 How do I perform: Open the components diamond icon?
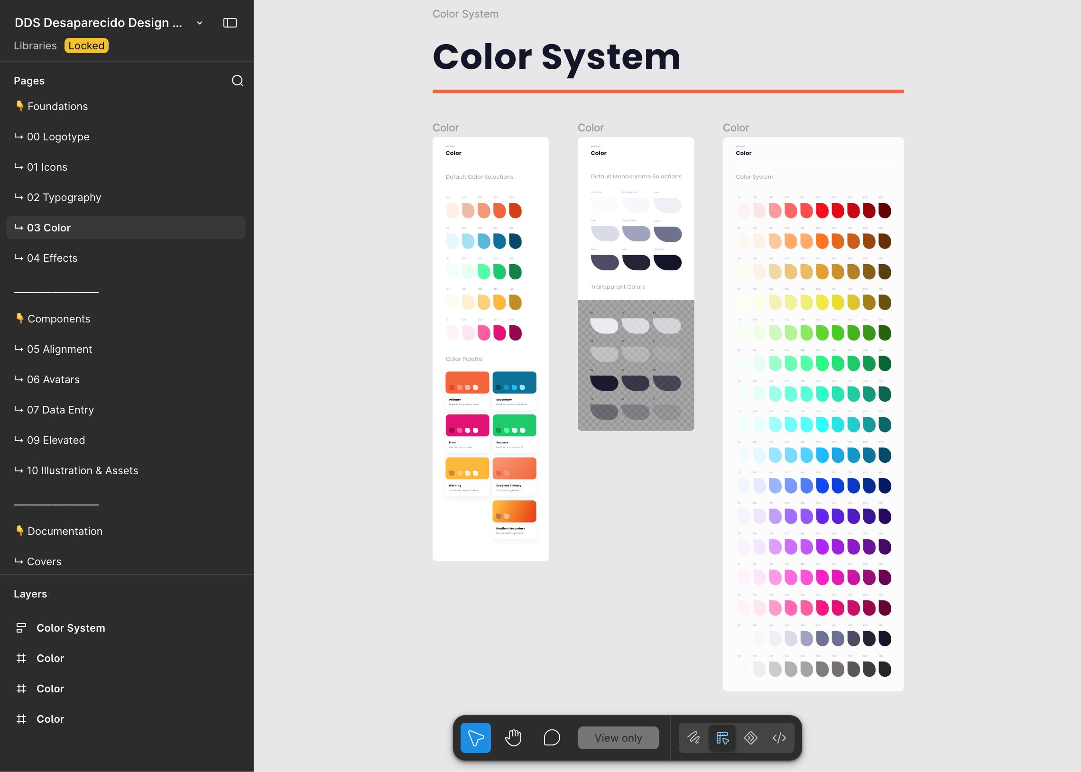750,738
